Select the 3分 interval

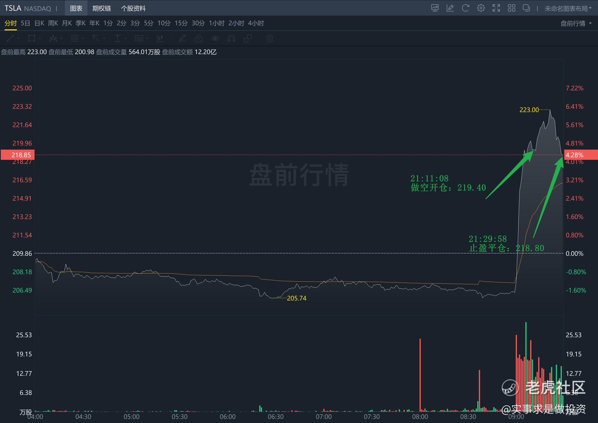tap(135, 23)
